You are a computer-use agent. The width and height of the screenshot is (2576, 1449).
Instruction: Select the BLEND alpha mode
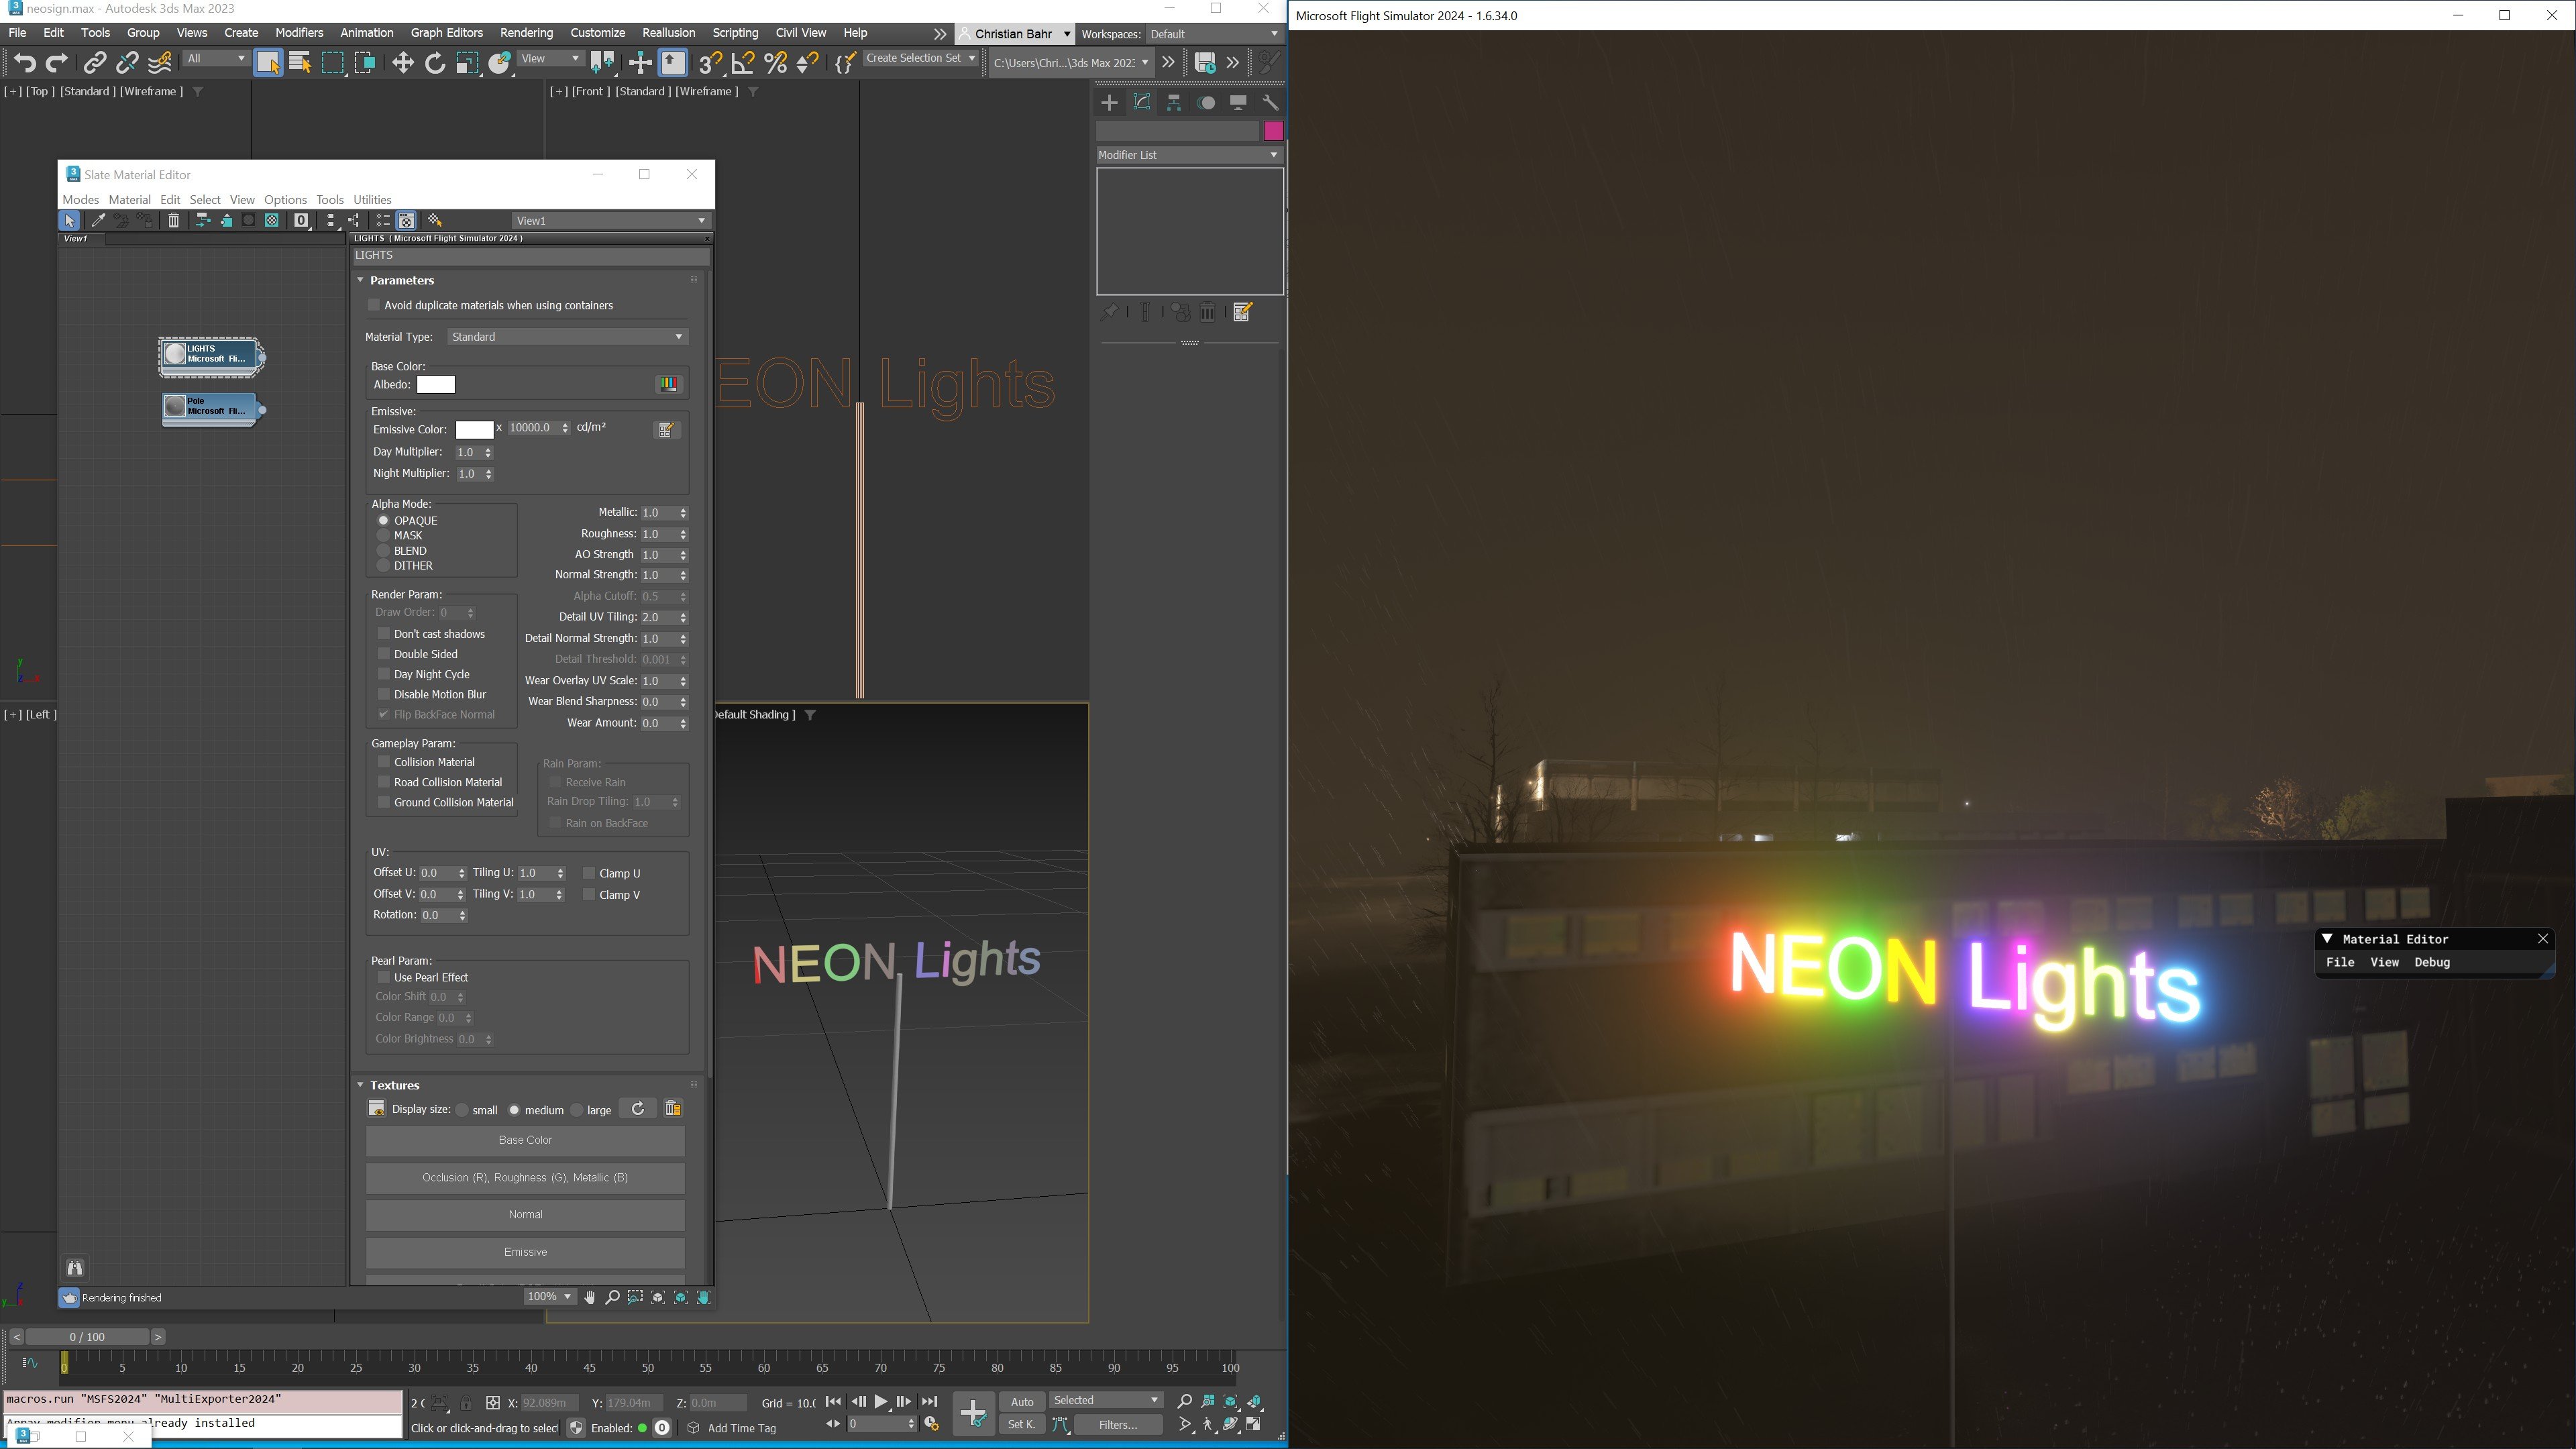click(383, 550)
